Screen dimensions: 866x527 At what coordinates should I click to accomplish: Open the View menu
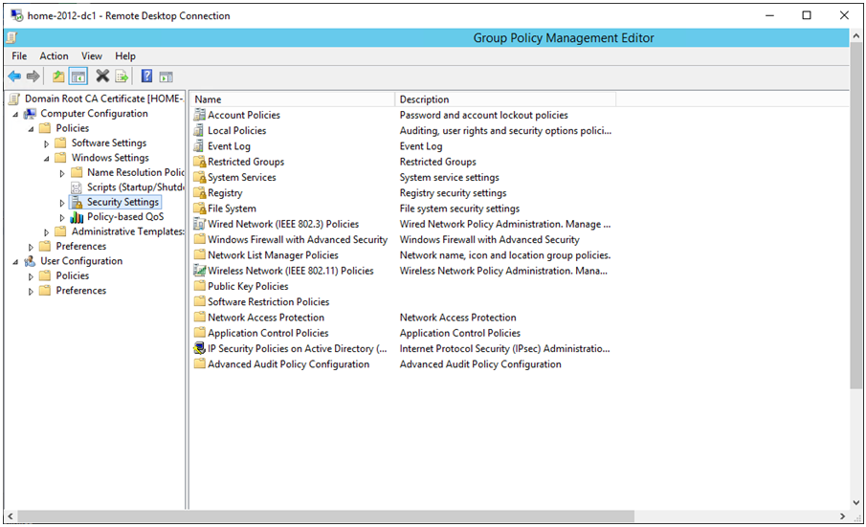pyautogui.click(x=92, y=56)
